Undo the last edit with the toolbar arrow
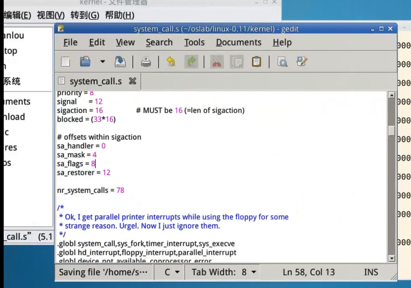 tap(170, 62)
